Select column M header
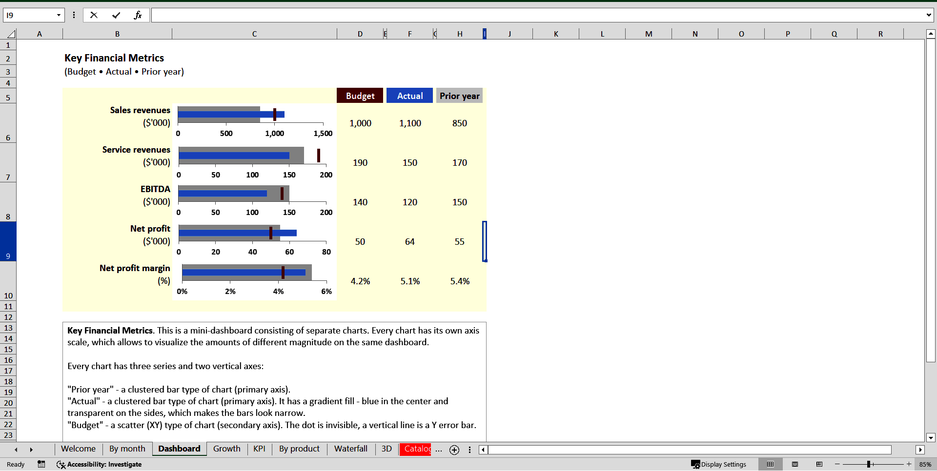Viewport: 937px width, 471px height. click(649, 34)
